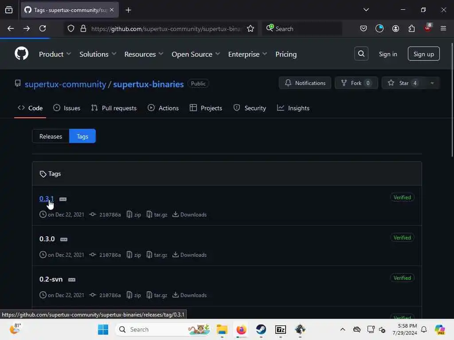
Task: Open Downloads for tag 0.3.0
Action: (x=190, y=255)
